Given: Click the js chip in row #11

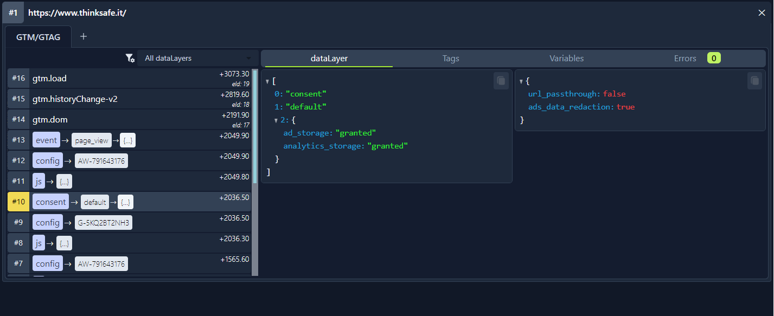Looking at the screenshot, I should pyautogui.click(x=39, y=182).
